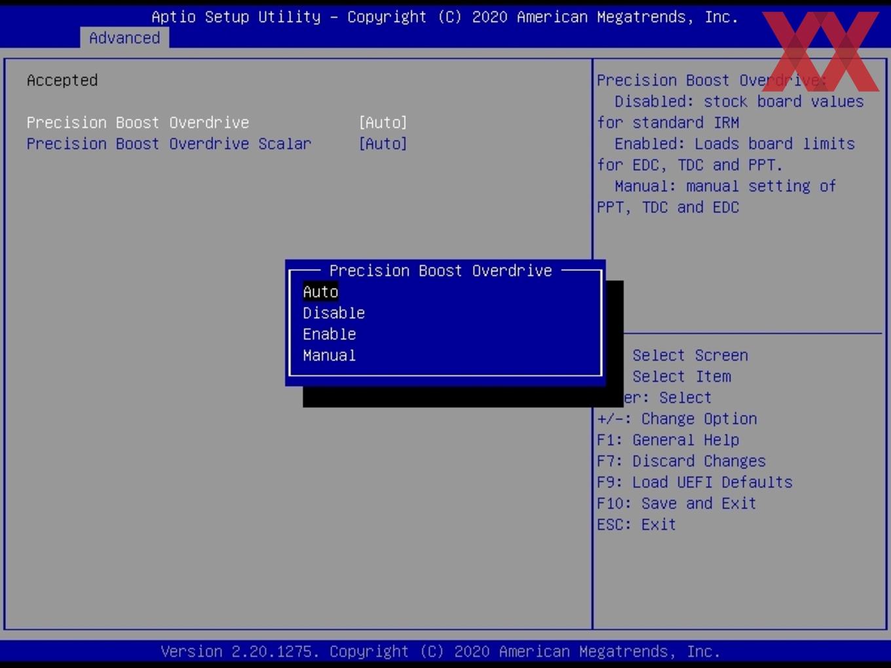Image resolution: width=891 pixels, height=668 pixels.
Task: Click the Select Screen hint
Action: pyautogui.click(x=690, y=356)
